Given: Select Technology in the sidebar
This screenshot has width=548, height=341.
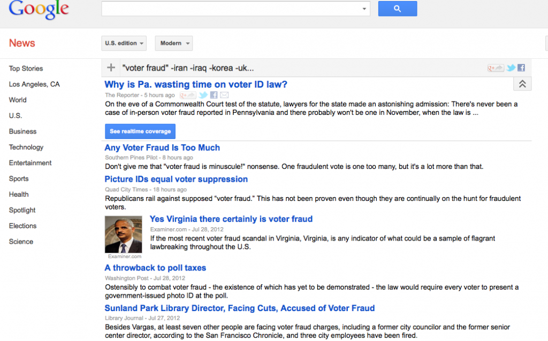Looking at the screenshot, I should 26,148.
